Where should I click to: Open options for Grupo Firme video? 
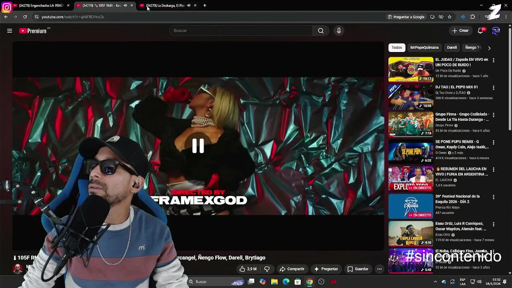[x=493, y=115]
